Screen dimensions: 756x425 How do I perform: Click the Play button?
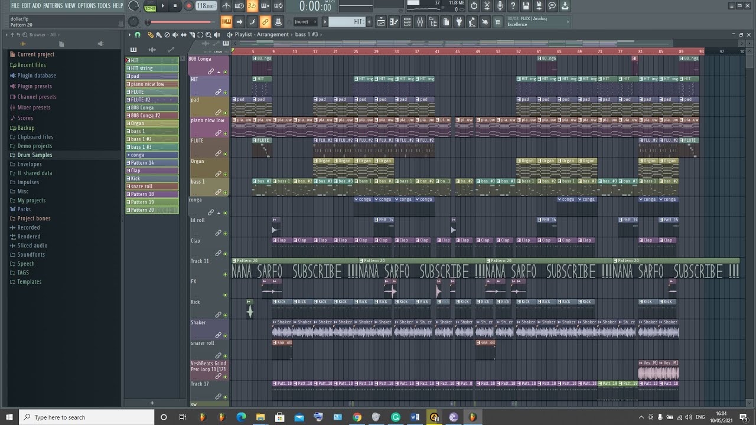click(x=162, y=6)
